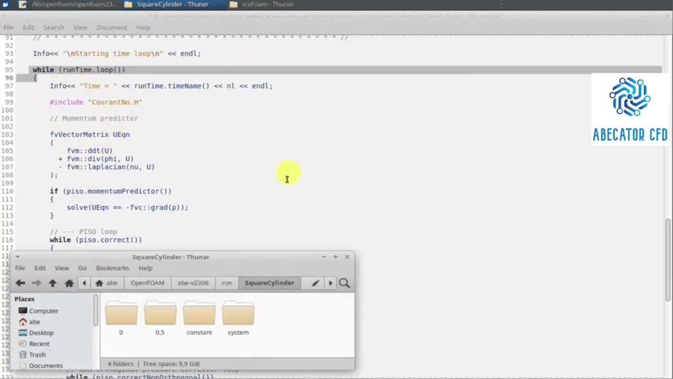Image resolution: width=673 pixels, height=379 pixels.
Task: Go to parent folder in Thunar
Action: pos(53,283)
